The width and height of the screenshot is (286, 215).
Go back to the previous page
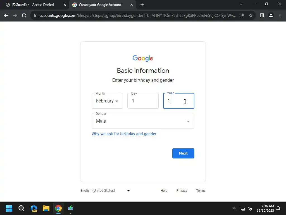6,16
